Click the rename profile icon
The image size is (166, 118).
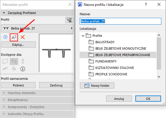coord(14,37)
